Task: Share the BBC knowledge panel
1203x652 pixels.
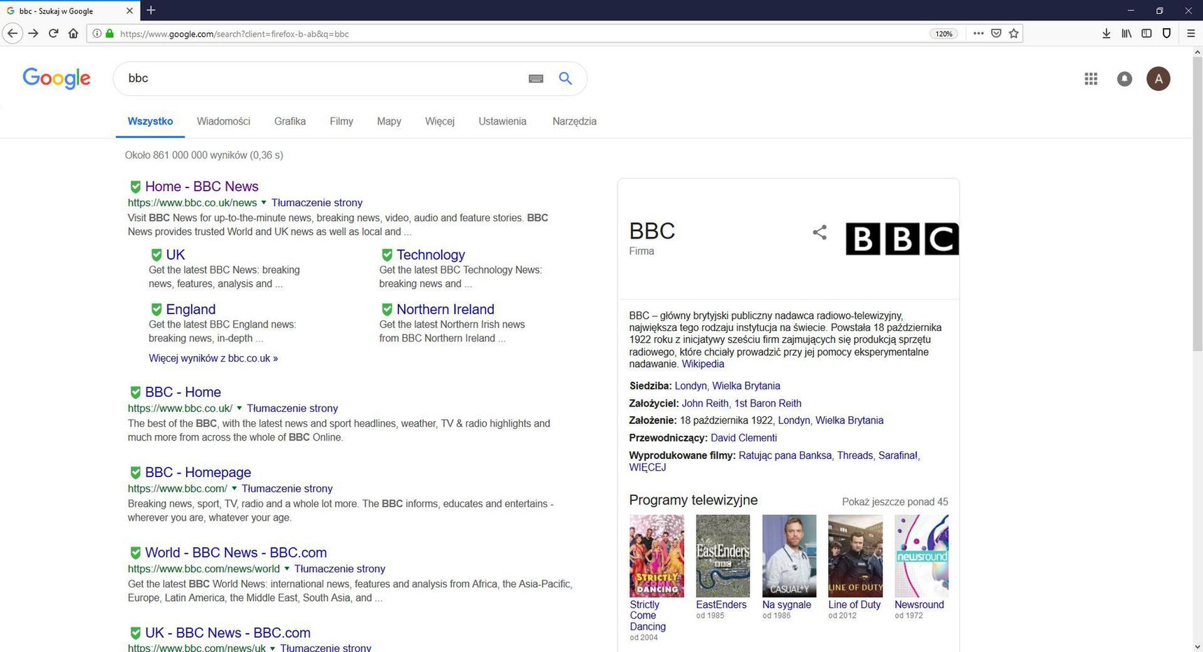Action: click(x=820, y=232)
